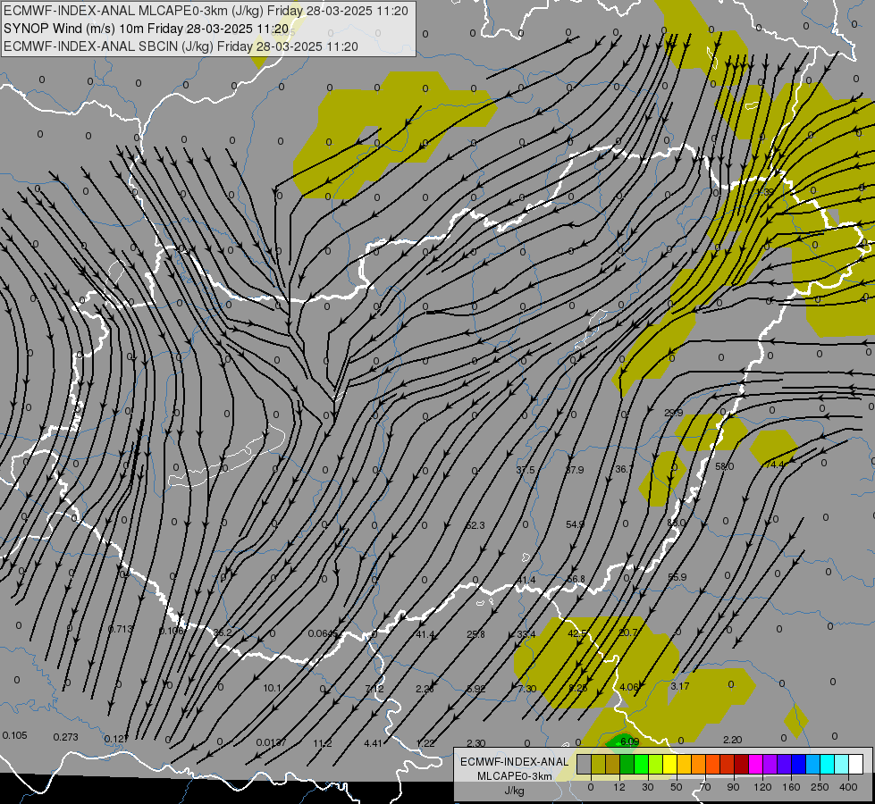Click legend scale tick label 90
This screenshot has width=875, height=804.
pos(733,787)
